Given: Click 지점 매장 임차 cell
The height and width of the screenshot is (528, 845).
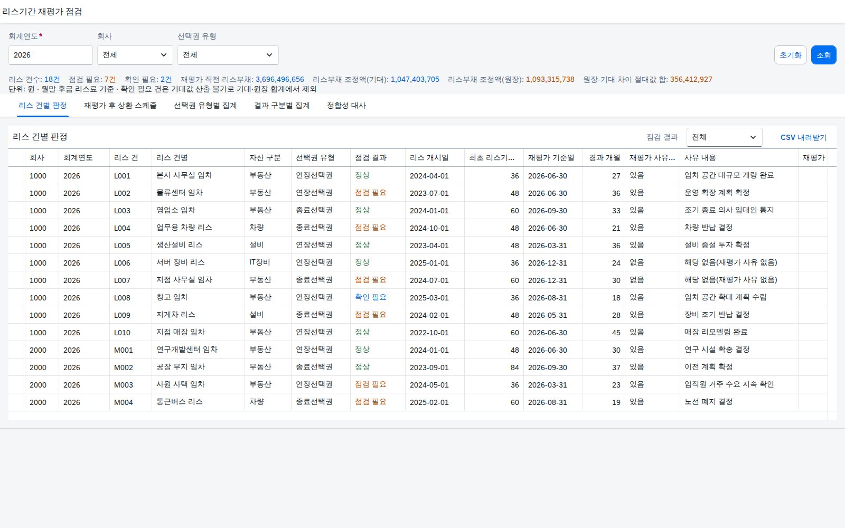Looking at the screenshot, I should click(x=198, y=332).
